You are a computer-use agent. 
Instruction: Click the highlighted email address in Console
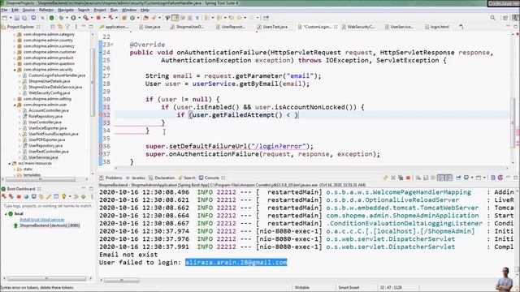click(x=236, y=263)
